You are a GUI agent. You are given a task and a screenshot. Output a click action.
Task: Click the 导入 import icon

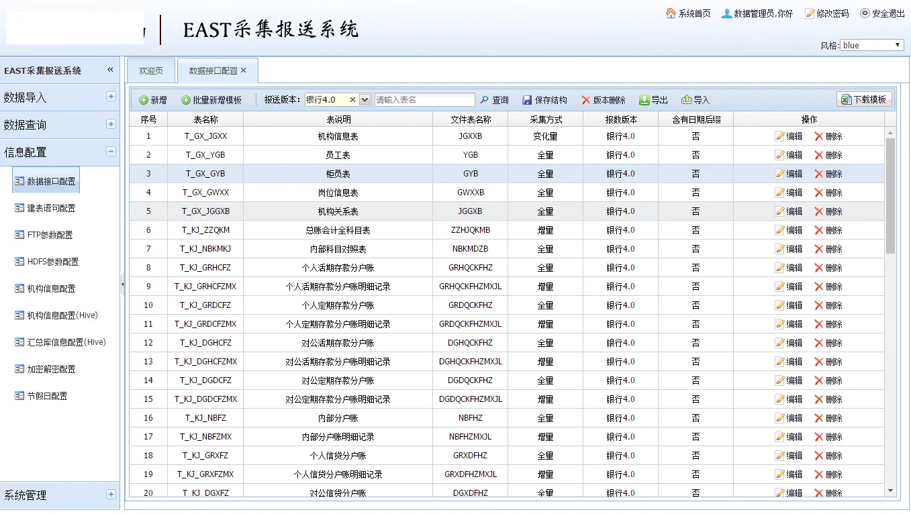point(686,100)
